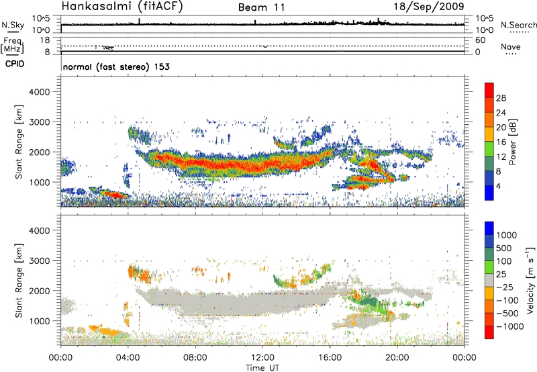Click the power colorbar value "16"
This screenshot has width=537, height=372.
(501, 142)
